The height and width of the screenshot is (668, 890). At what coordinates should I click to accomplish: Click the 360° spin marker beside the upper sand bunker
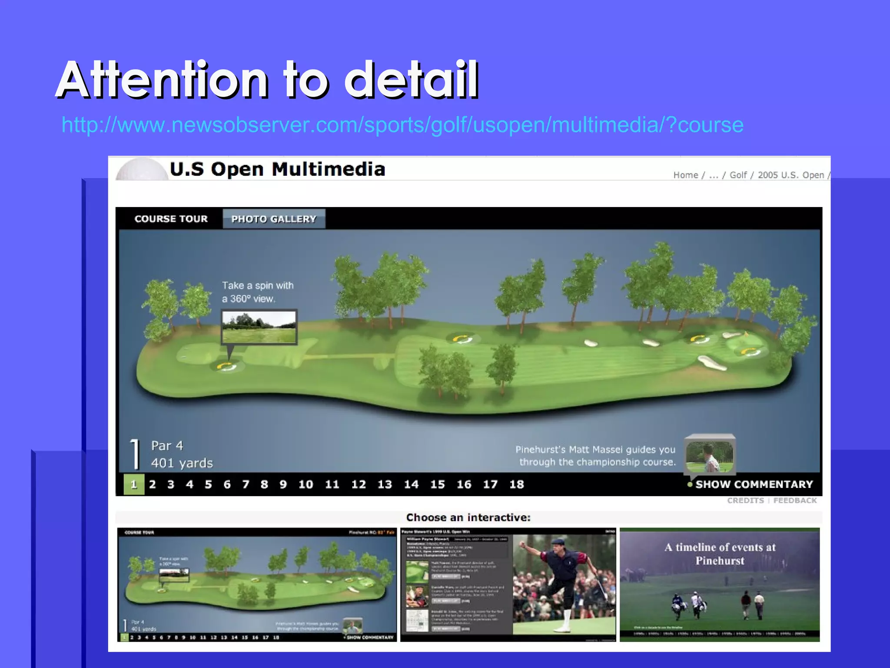tap(700, 340)
